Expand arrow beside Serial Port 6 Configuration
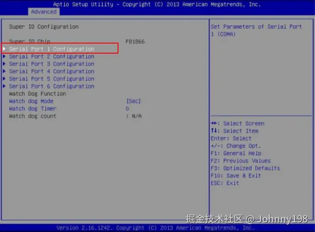The image size is (315, 232). 4,86
